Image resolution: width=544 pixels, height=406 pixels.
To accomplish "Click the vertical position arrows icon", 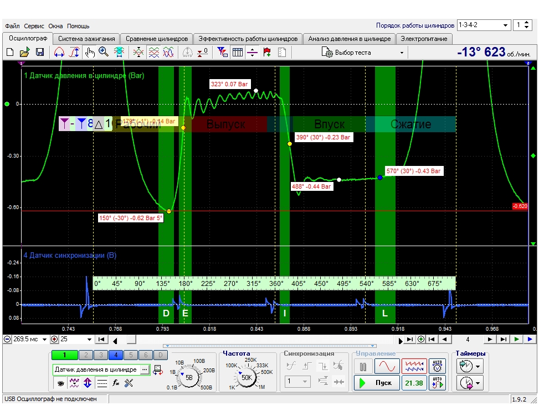I will [88, 383].
